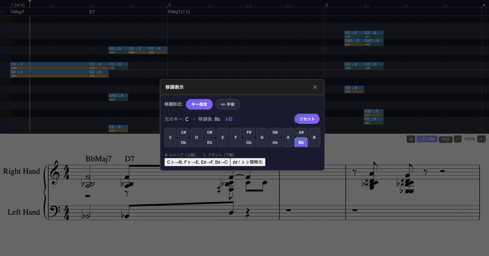Toggle the C♭→B, F♭→E enharmonic option
The height and width of the screenshot is (256, 489).
(x=197, y=162)
